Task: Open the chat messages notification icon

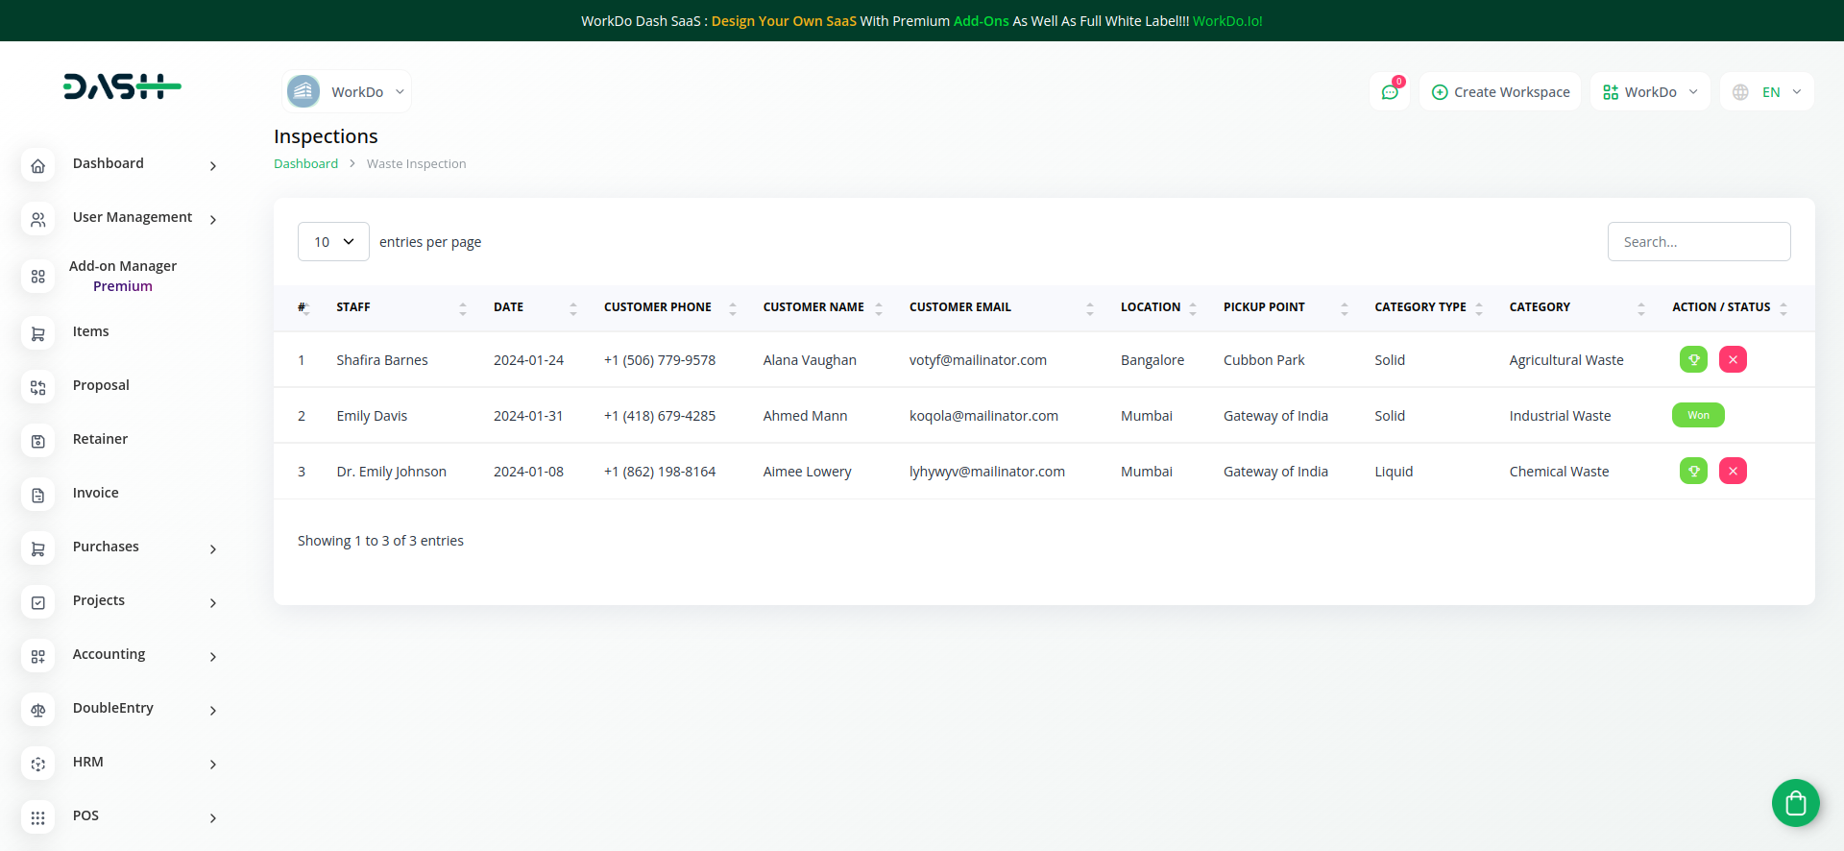Action: click(1389, 92)
